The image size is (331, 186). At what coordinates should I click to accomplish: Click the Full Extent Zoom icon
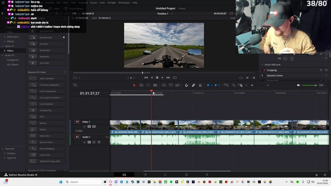[x=226, y=85]
